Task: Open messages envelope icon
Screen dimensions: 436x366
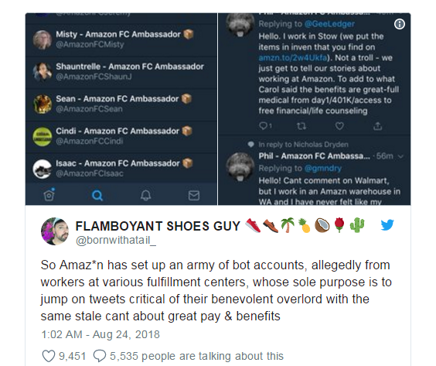Action: [x=194, y=196]
